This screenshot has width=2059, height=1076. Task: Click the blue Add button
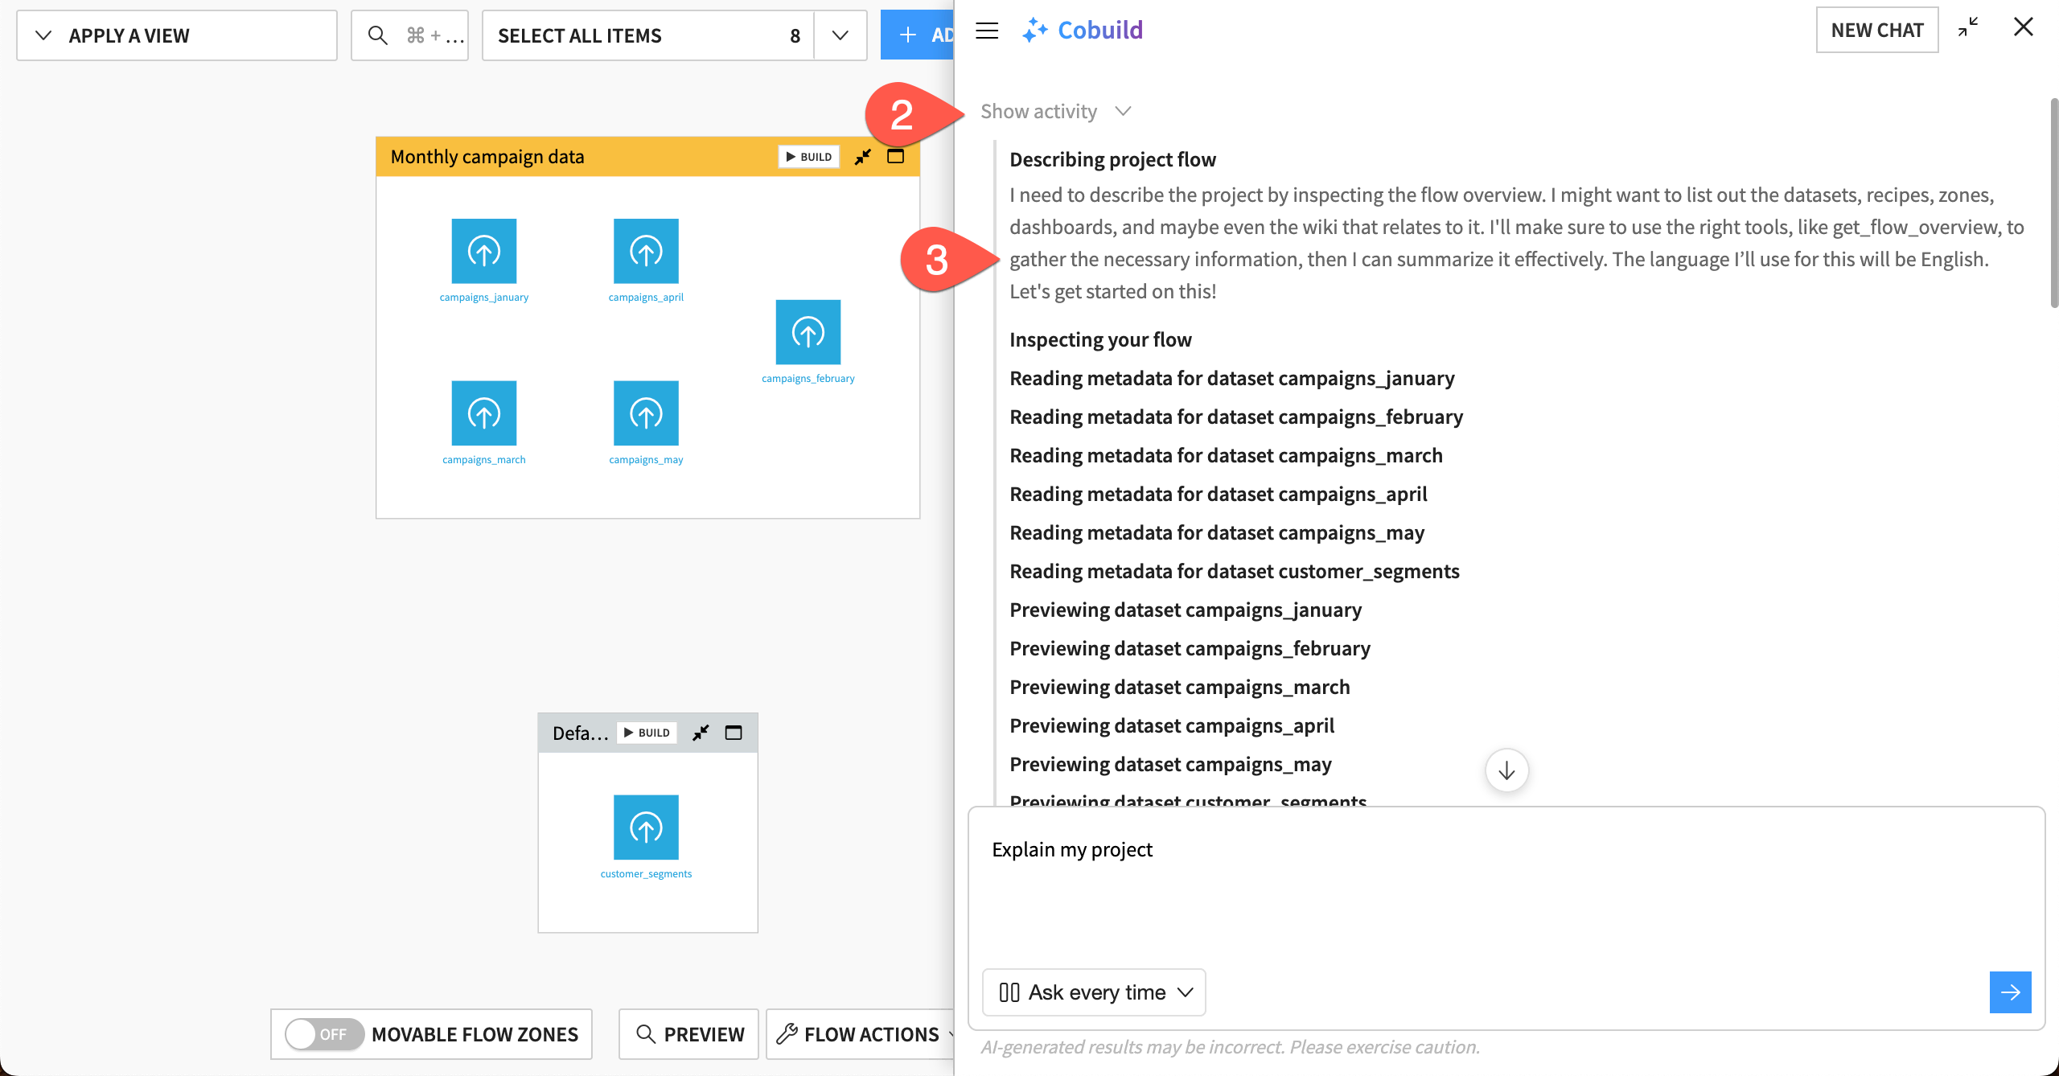coord(918,35)
